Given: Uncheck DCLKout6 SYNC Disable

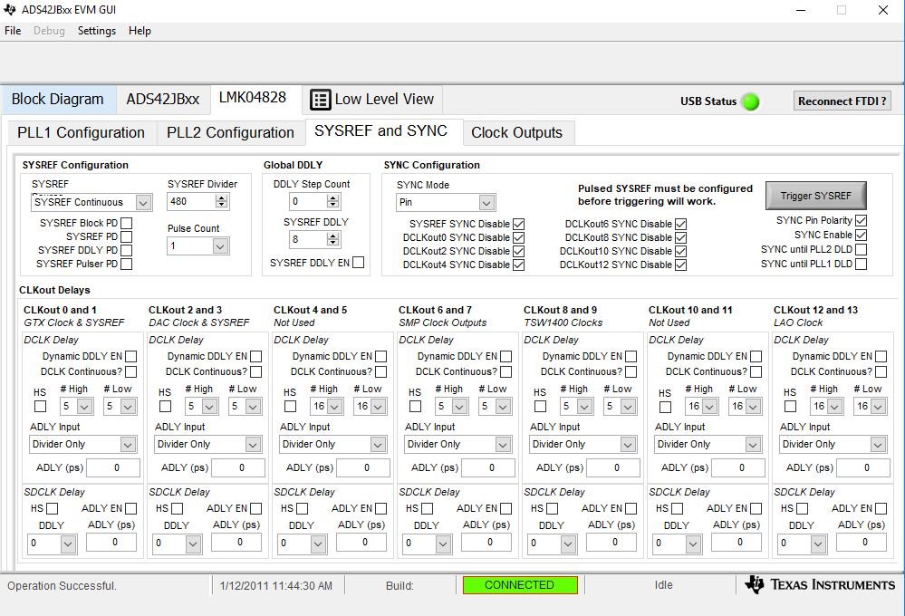Looking at the screenshot, I should (x=680, y=224).
